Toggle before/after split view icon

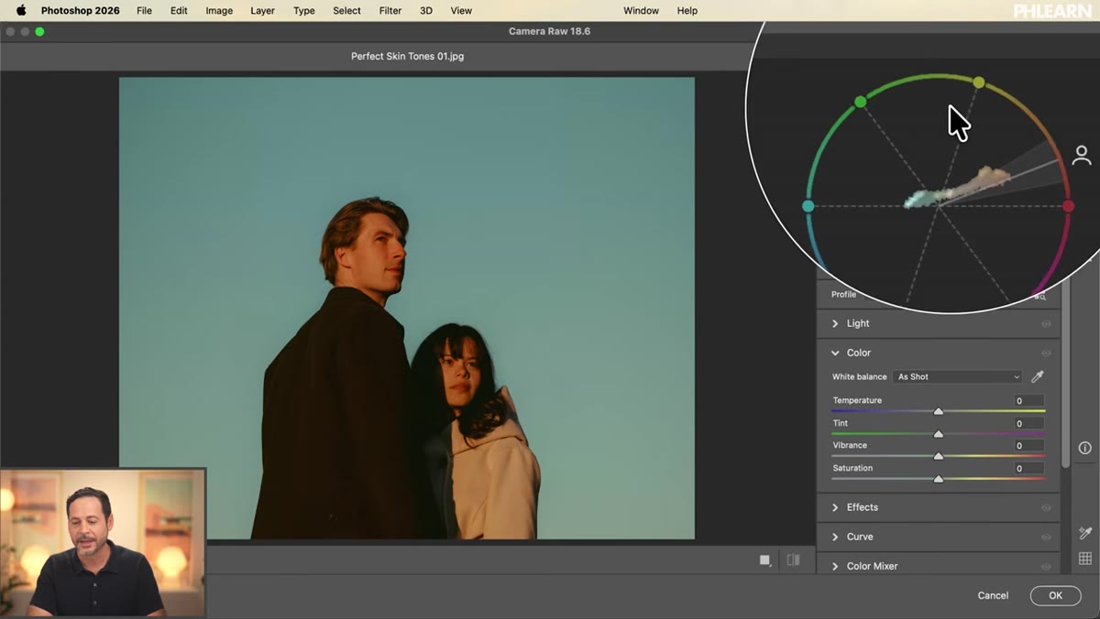pos(793,560)
